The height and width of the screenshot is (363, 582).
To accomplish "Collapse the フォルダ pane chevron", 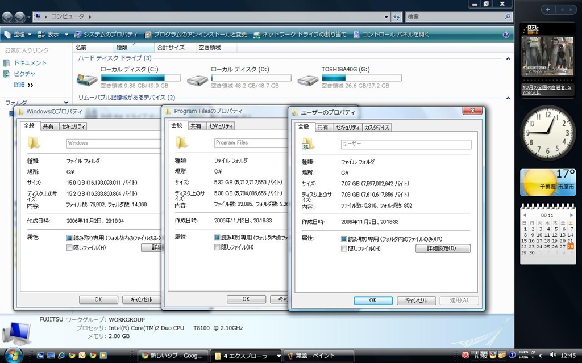I will pos(66,103).
